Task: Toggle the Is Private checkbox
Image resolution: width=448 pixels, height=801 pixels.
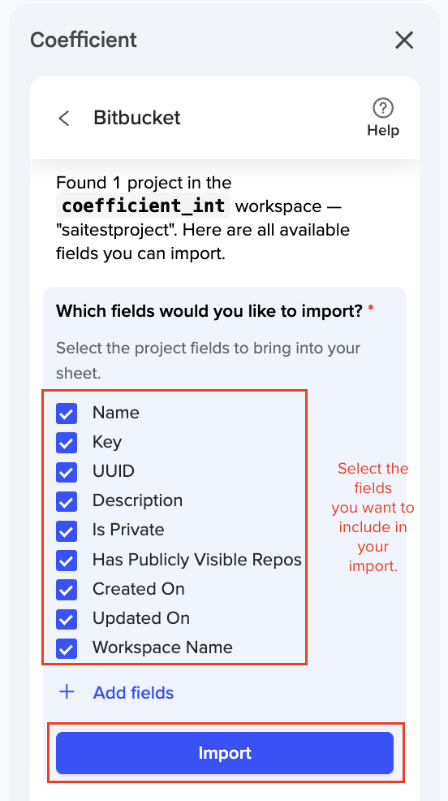Action: [x=67, y=530]
